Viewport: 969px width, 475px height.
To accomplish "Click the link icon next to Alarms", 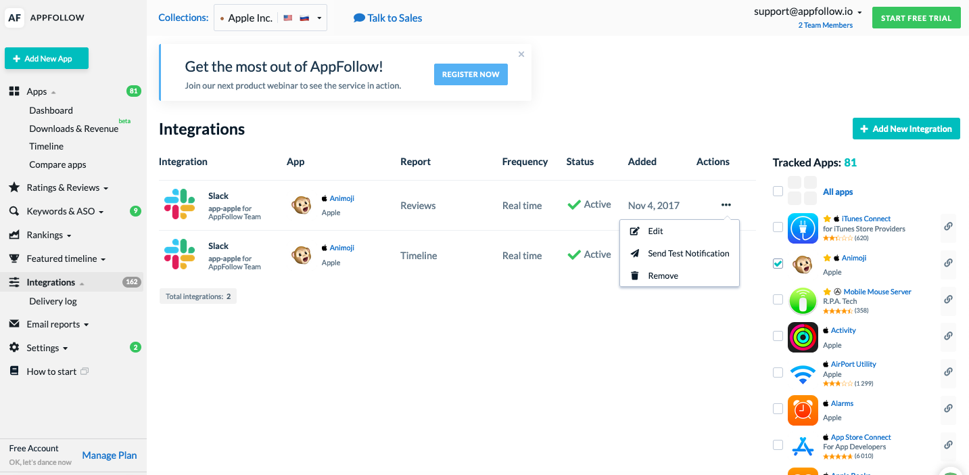I will (x=948, y=408).
